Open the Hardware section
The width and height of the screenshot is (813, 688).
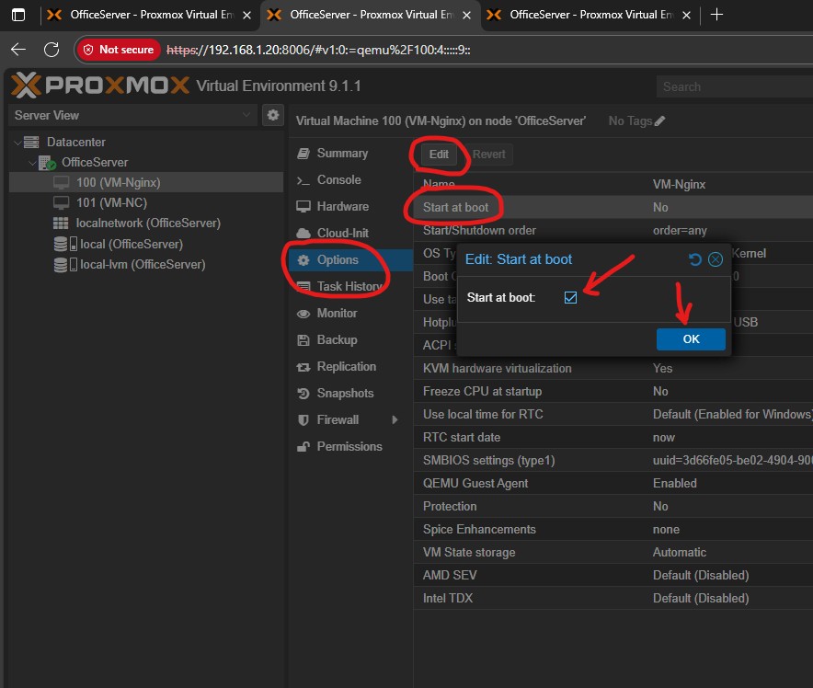coord(342,206)
